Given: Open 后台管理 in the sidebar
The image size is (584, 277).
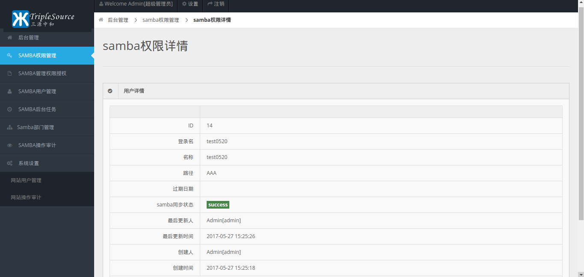Looking at the screenshot, I should (47, 38).
